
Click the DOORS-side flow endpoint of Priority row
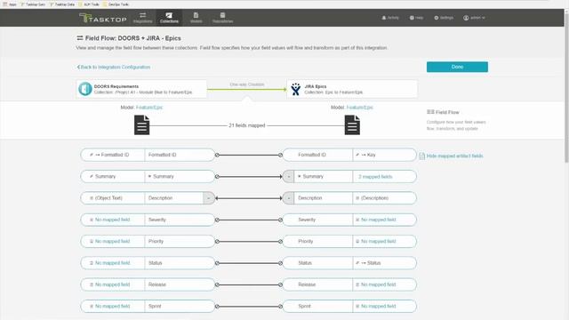[217, 241]
